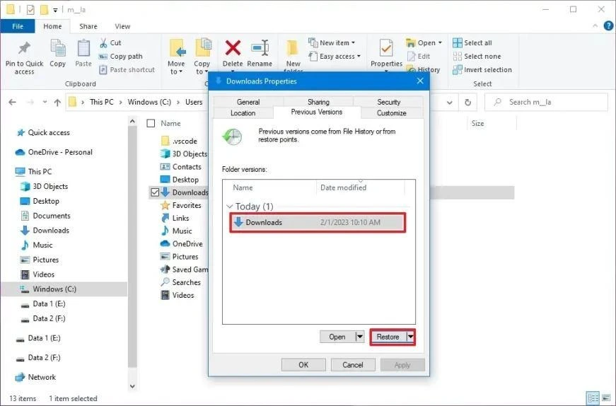Open the dropdown arrow next to Open
The image size is (616, 406).
pyautogui.click(x=359, y=337)
